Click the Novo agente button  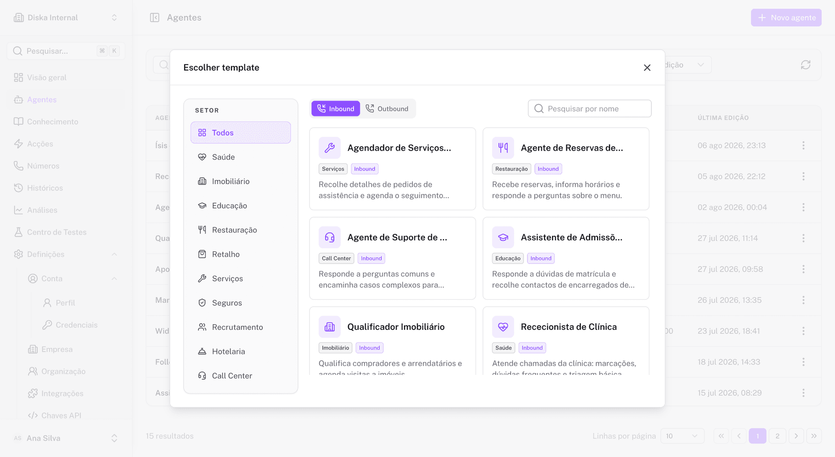tap(786, 18)
